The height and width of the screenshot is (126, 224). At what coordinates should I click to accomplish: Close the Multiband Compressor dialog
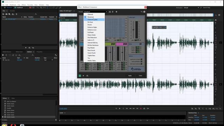click(140, 76)
